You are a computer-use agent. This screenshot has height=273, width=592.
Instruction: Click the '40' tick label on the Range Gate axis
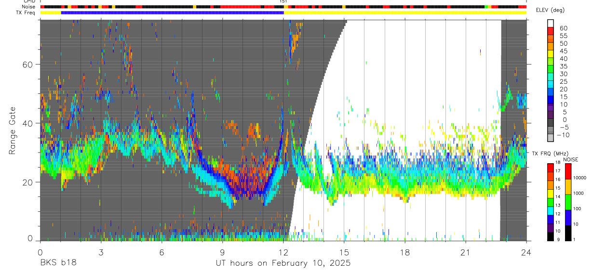27,123
